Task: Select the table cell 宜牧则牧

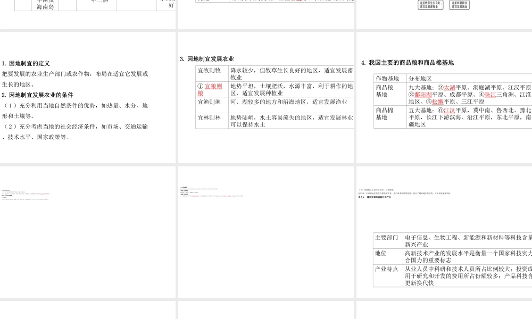Action: (x=212, y=73)
